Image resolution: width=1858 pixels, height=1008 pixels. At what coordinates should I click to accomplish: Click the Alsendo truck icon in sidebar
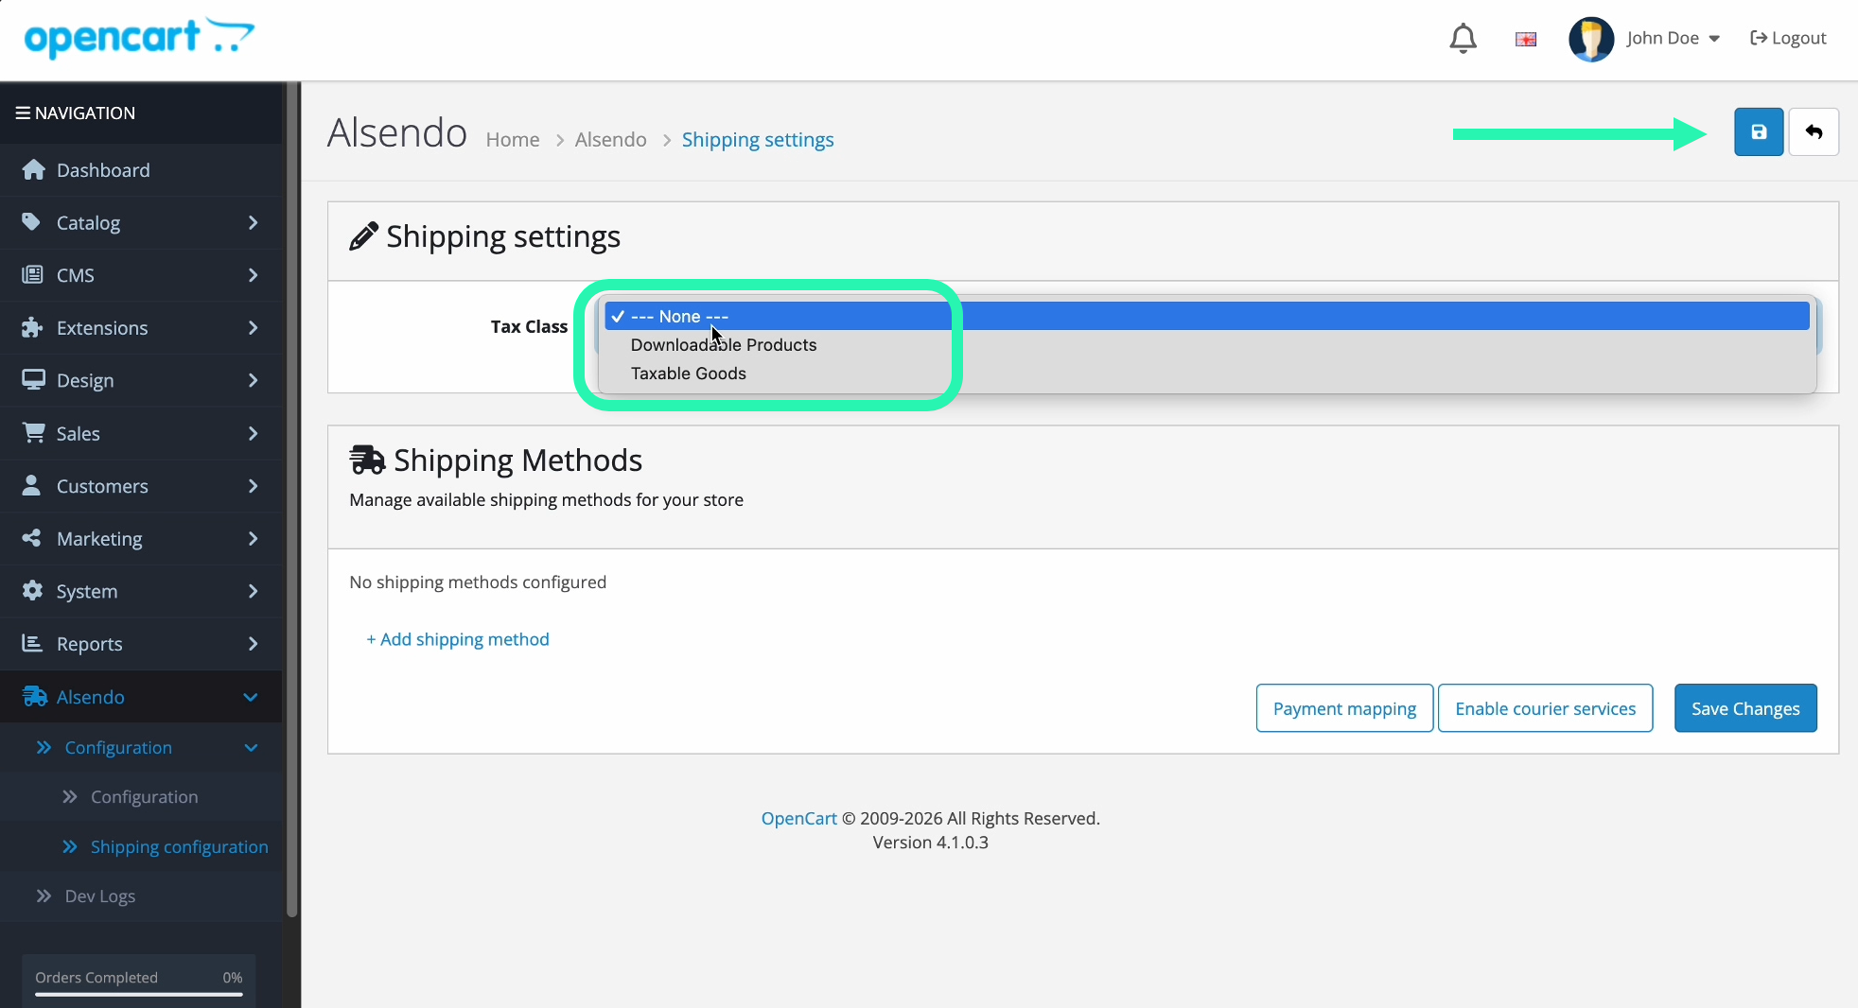coord(34,696)
